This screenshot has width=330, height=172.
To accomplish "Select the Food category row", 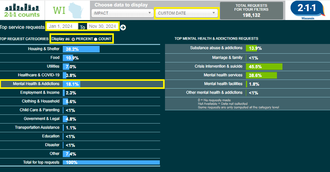I will pos(80,58).
